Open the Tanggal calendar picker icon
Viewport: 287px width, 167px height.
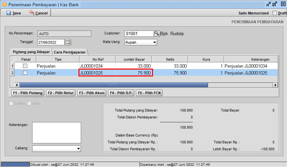(x=68, y=42)
